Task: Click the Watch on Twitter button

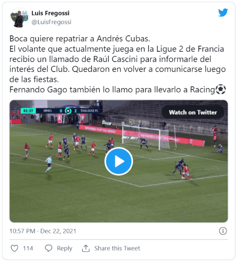Action: pos(193,112)
